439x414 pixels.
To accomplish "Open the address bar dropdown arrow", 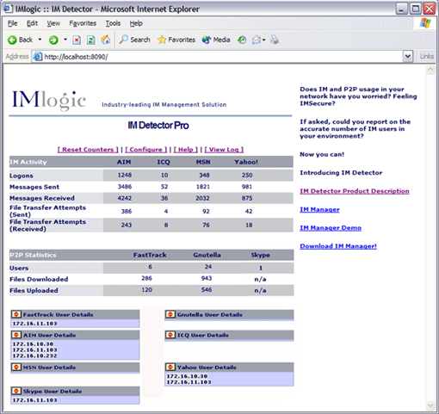I will [408, 56].
